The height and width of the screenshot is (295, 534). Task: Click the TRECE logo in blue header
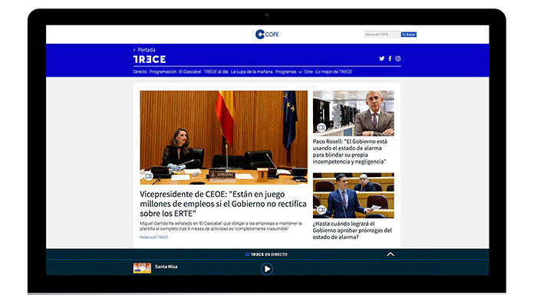(150, 59)
